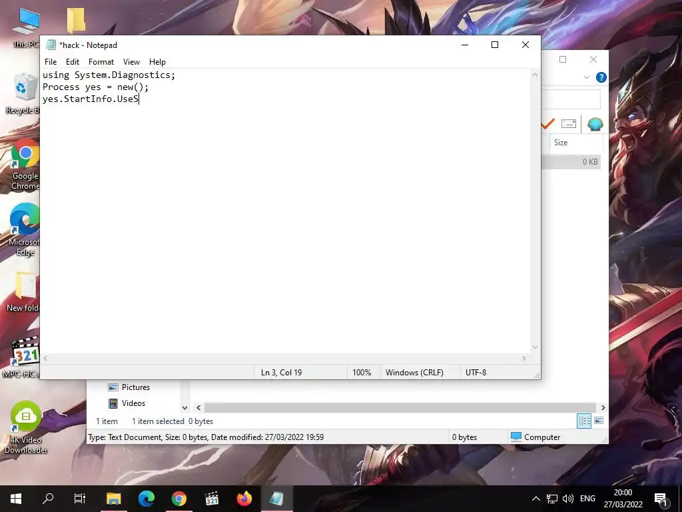Image resolution: width=682 pixels, height=512 pixels.
Task: Open the File menu in Notepad
Action: tap(51, 62)
